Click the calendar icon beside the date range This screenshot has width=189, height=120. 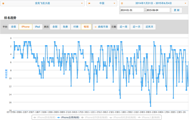122,3
